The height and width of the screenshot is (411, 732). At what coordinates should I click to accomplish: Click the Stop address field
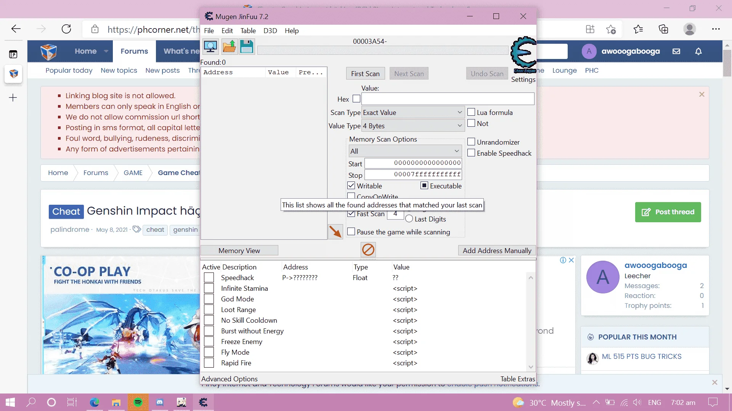point(414,175)
